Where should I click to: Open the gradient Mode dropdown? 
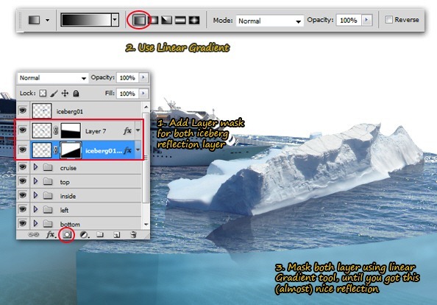click(x=269, y=21)
